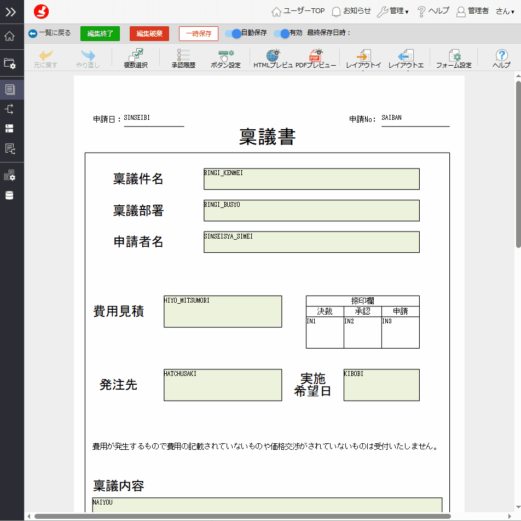
Task: Open フォーム設定 form settings
Action: pyautogui.click(x=454, y=58)
